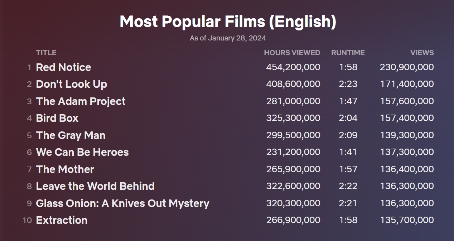The image size is (454, 241).
Task: Click the TITLE column header
Action: tap(46, 53)
